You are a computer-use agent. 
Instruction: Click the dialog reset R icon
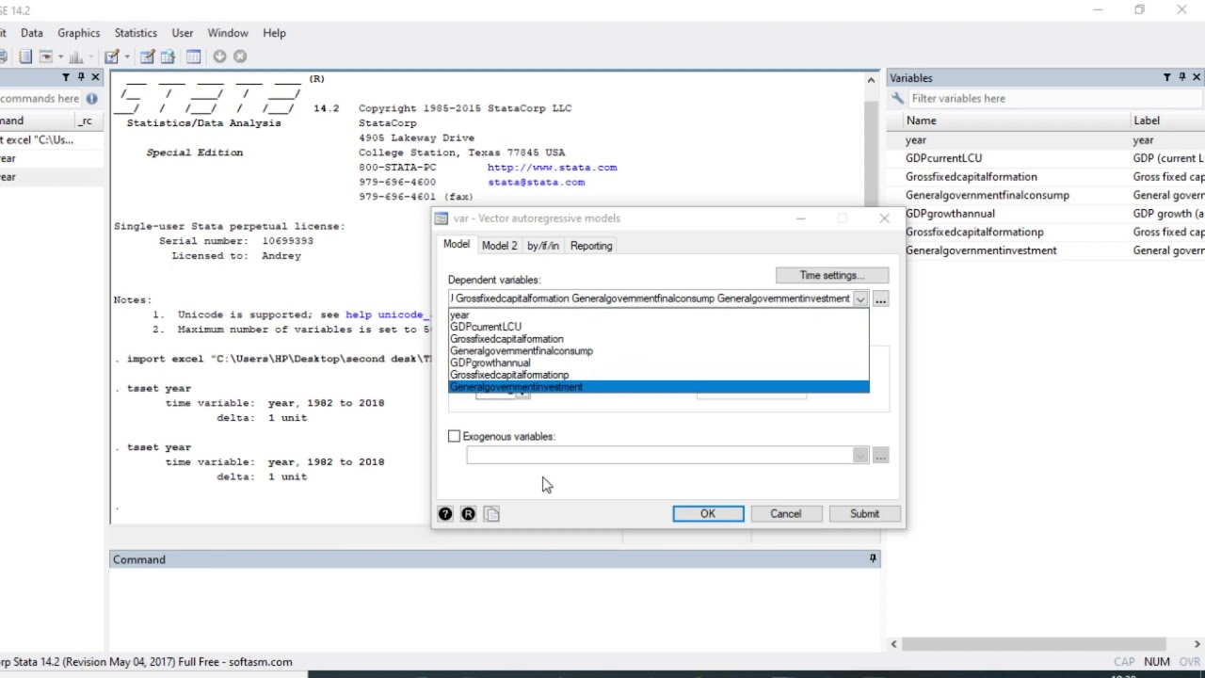(x=468, y=513)
